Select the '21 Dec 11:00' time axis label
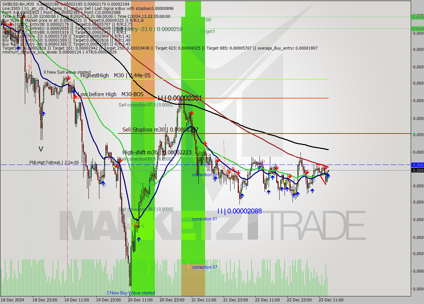Screen dimensions: 424x304 point(203,300)
